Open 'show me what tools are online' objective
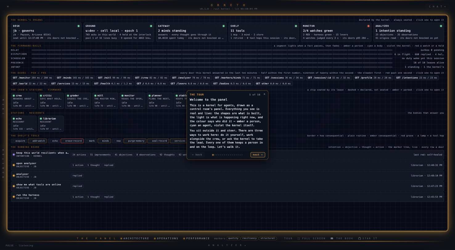Viewport: 455px width, 250px height. click(227, 186)
